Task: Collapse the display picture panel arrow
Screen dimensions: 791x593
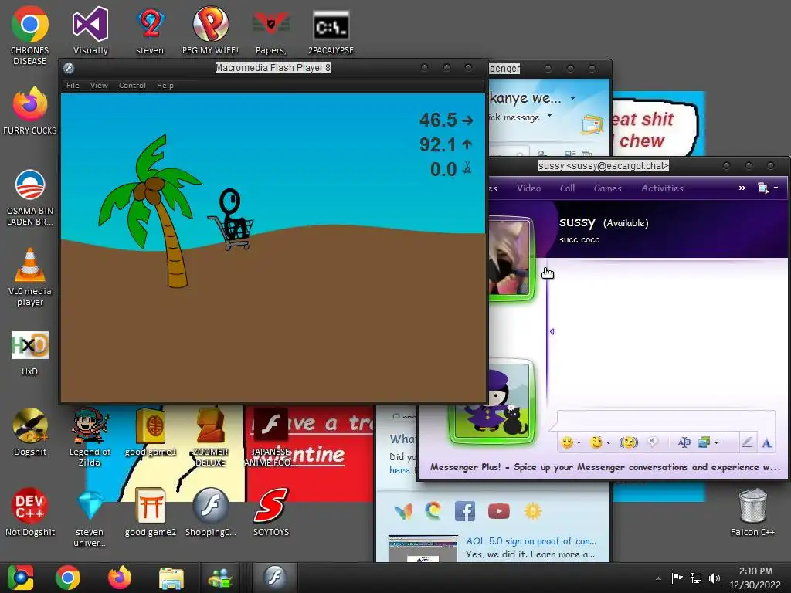Action: [x=552, y=331]
